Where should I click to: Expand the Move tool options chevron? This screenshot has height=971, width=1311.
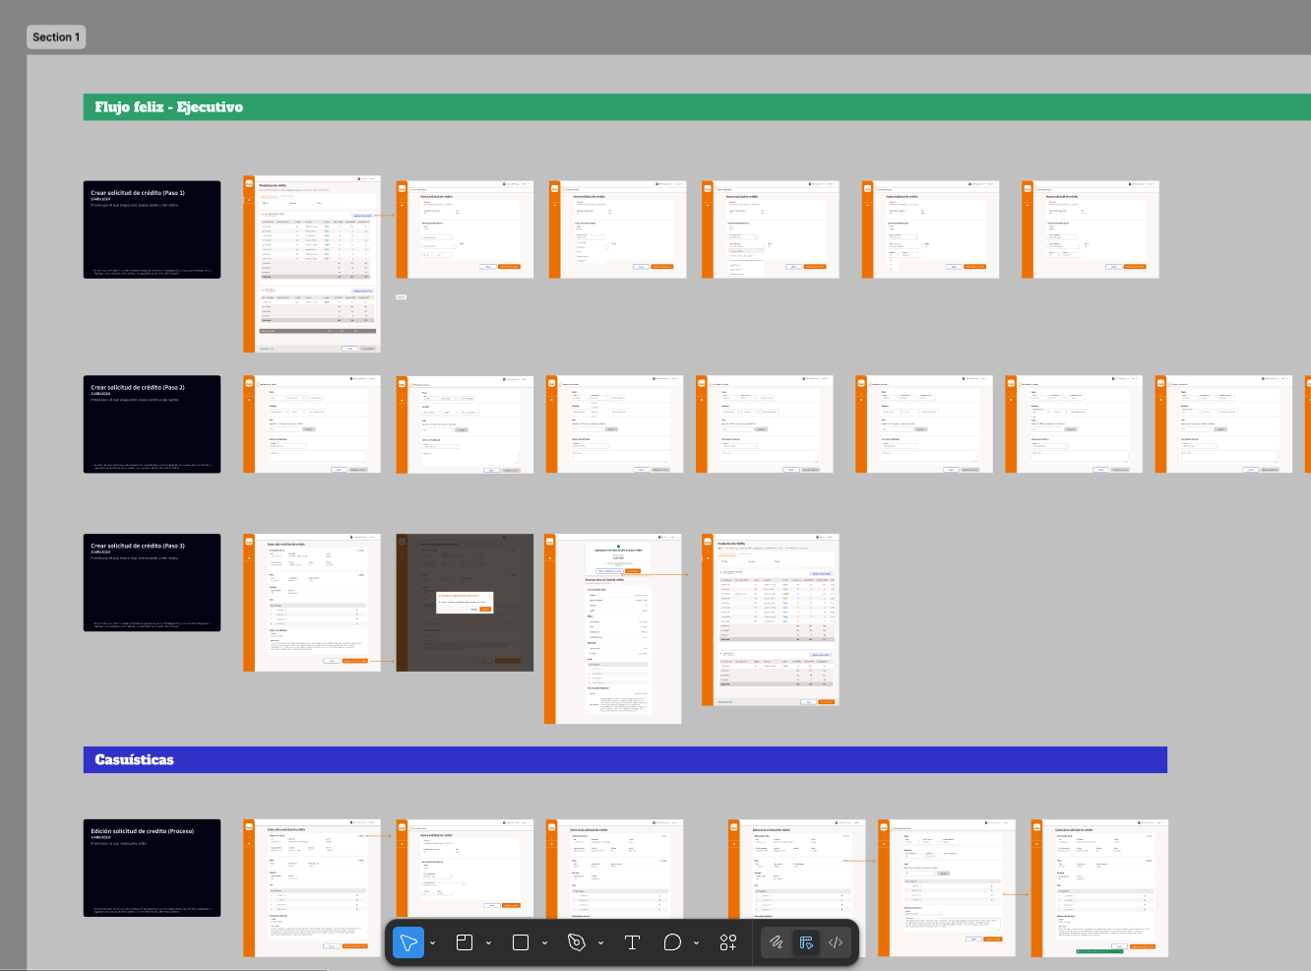click(433, 943)
